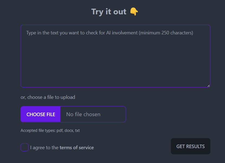Click the word "docx" in accepted types
Viewport: 225px width, 163px height.
point(69,131)
